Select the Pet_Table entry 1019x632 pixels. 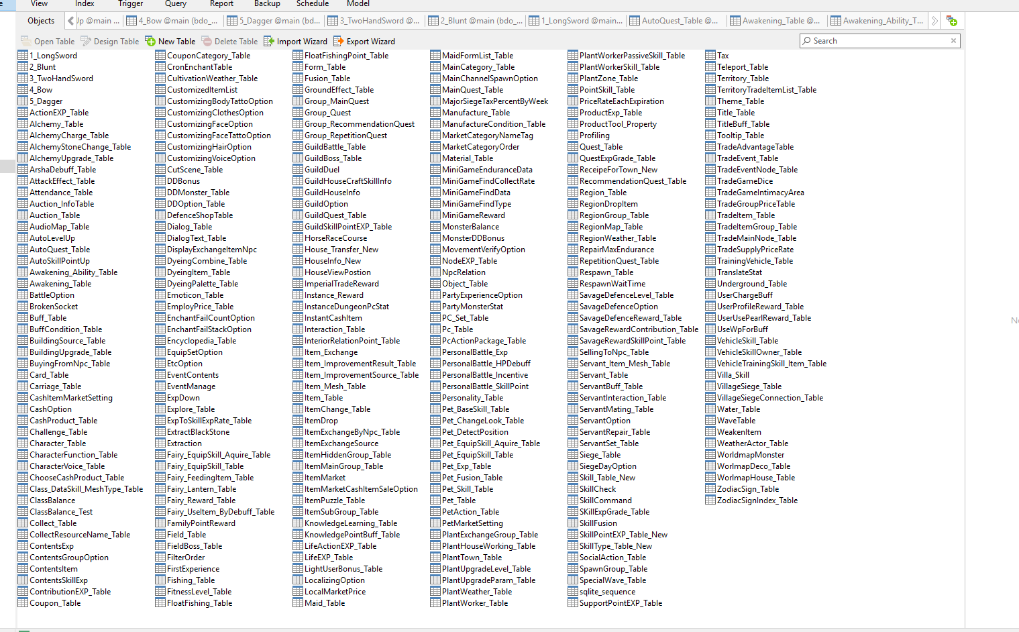pos(459,501)
